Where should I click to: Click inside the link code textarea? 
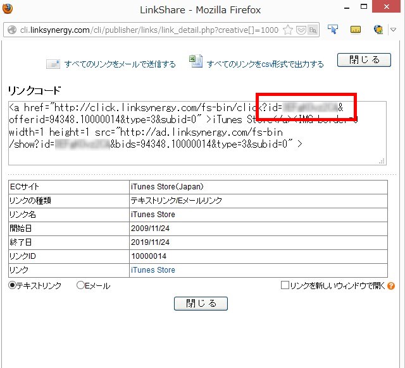click(197, 133)
